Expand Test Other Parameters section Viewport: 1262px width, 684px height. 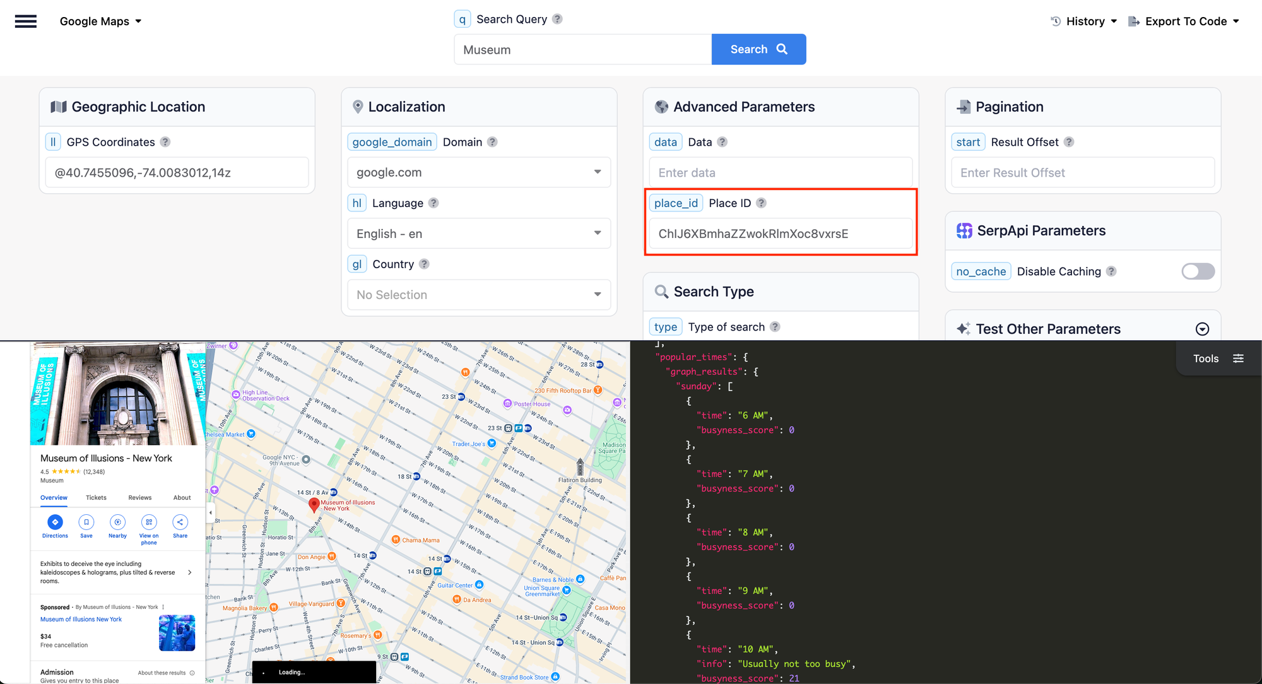1202,329
